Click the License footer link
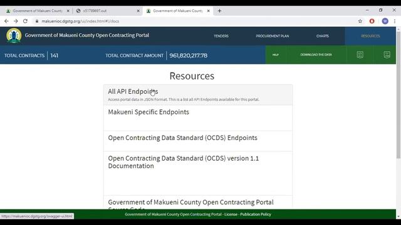This screenshot has width=401, height=225. pos(231,214)
